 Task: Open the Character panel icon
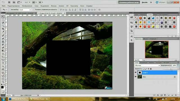tap(132, 36)
